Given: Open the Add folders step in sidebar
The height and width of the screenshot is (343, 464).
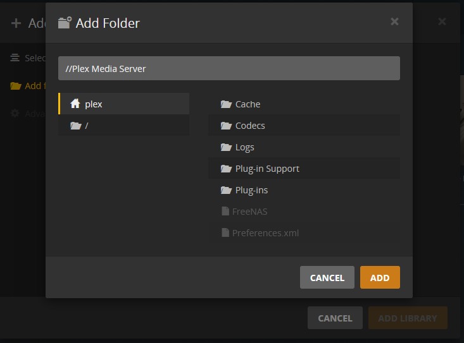Looking at the screenshot, I should pyautogui.click(x=28, y=86).
